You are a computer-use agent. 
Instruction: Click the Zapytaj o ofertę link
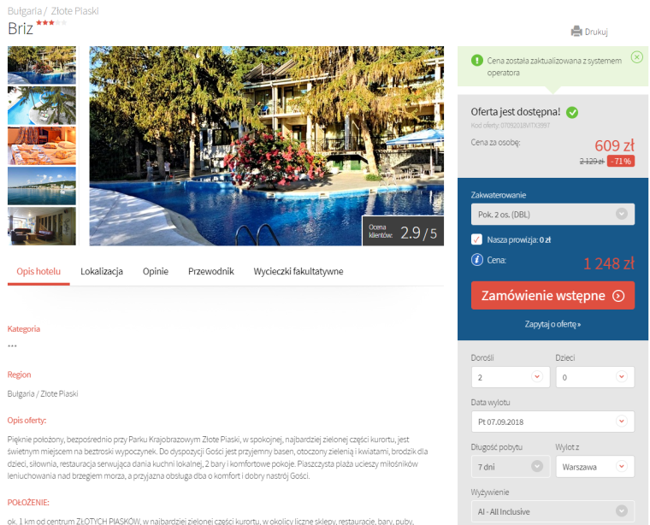click(x=552, y=324)
